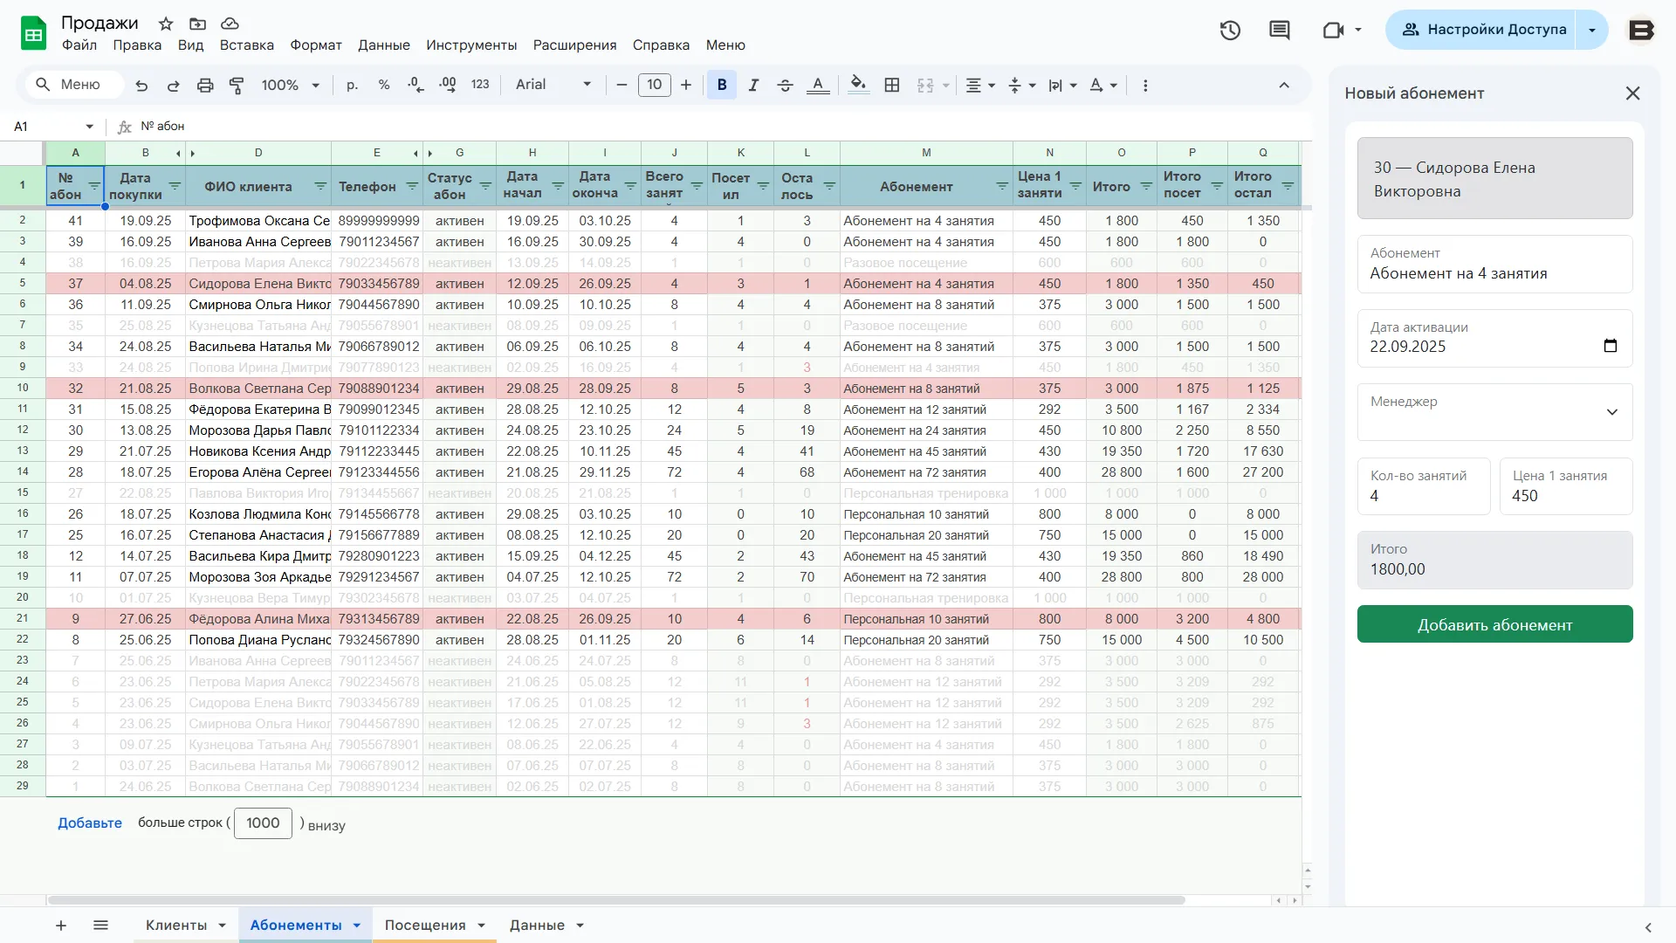Click the Настройки Доступа button
Image resolution: width=1676 pixels, height=943 pixels.
click(1480, 30)
